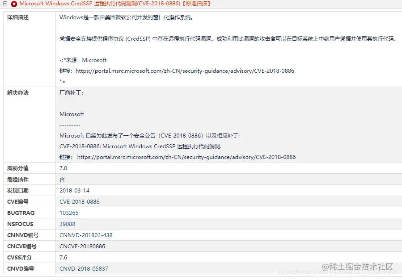Click the 厂商补丁 heading text
The image size is (402, 280).
[x=72, y=93]
